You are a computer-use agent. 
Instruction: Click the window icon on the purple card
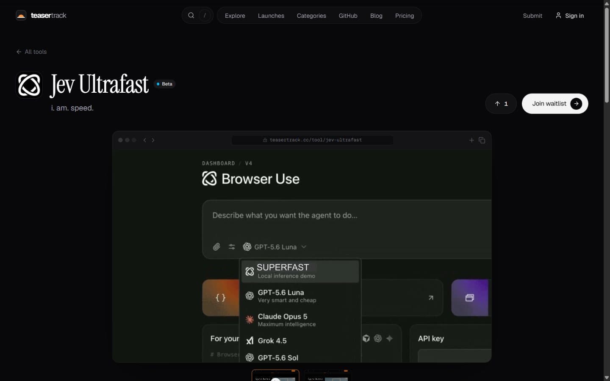pyautogui.click(x=469, y=298)
